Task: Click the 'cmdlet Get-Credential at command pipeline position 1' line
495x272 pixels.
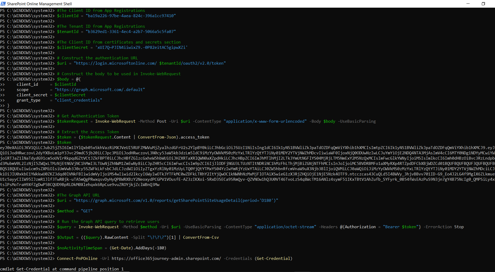Action: click(62, 269)
